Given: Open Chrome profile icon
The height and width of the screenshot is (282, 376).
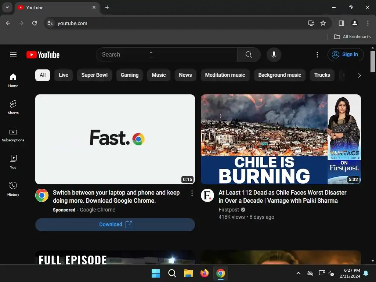Looking at the screenshot, I should pos(354,23).
